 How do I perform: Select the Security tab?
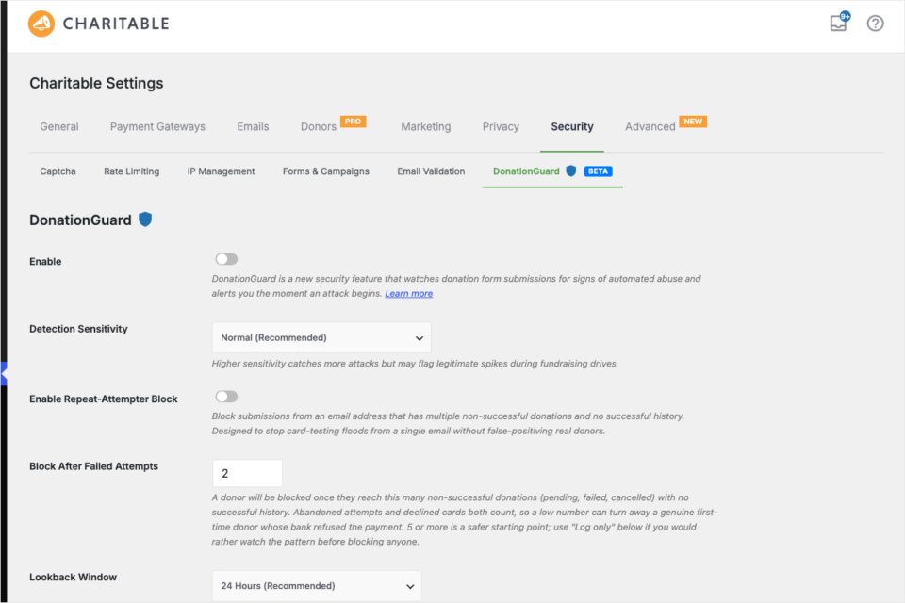pyautogui.click(x=572, y=126)
